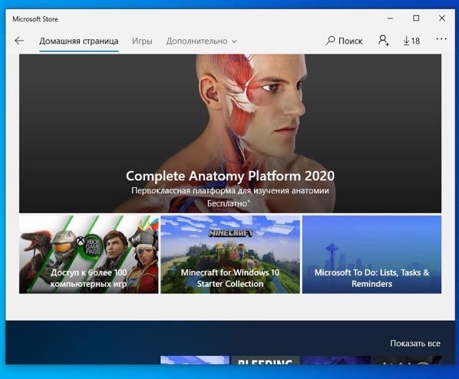Click the Первоклассная платформа для изучения анатомии subtitle
The image size is (459, 379).
coord(230,190)
